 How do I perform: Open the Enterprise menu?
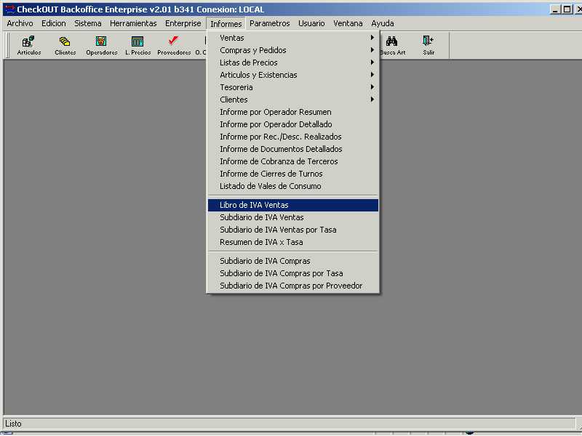pyautogui.click(x=183, y=23)
